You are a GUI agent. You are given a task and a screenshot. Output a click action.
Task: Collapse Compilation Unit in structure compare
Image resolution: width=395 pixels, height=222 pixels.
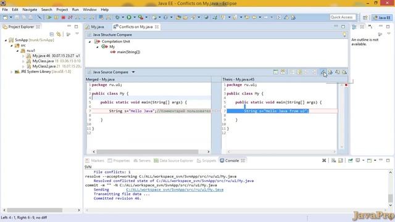click(89, 41)
